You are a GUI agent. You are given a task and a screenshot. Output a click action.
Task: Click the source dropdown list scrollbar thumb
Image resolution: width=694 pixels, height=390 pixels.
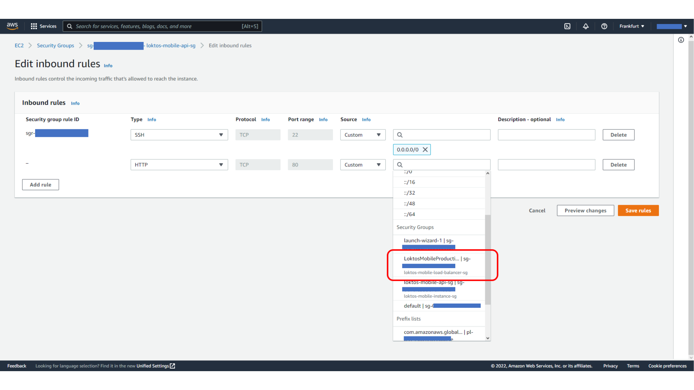487,260
